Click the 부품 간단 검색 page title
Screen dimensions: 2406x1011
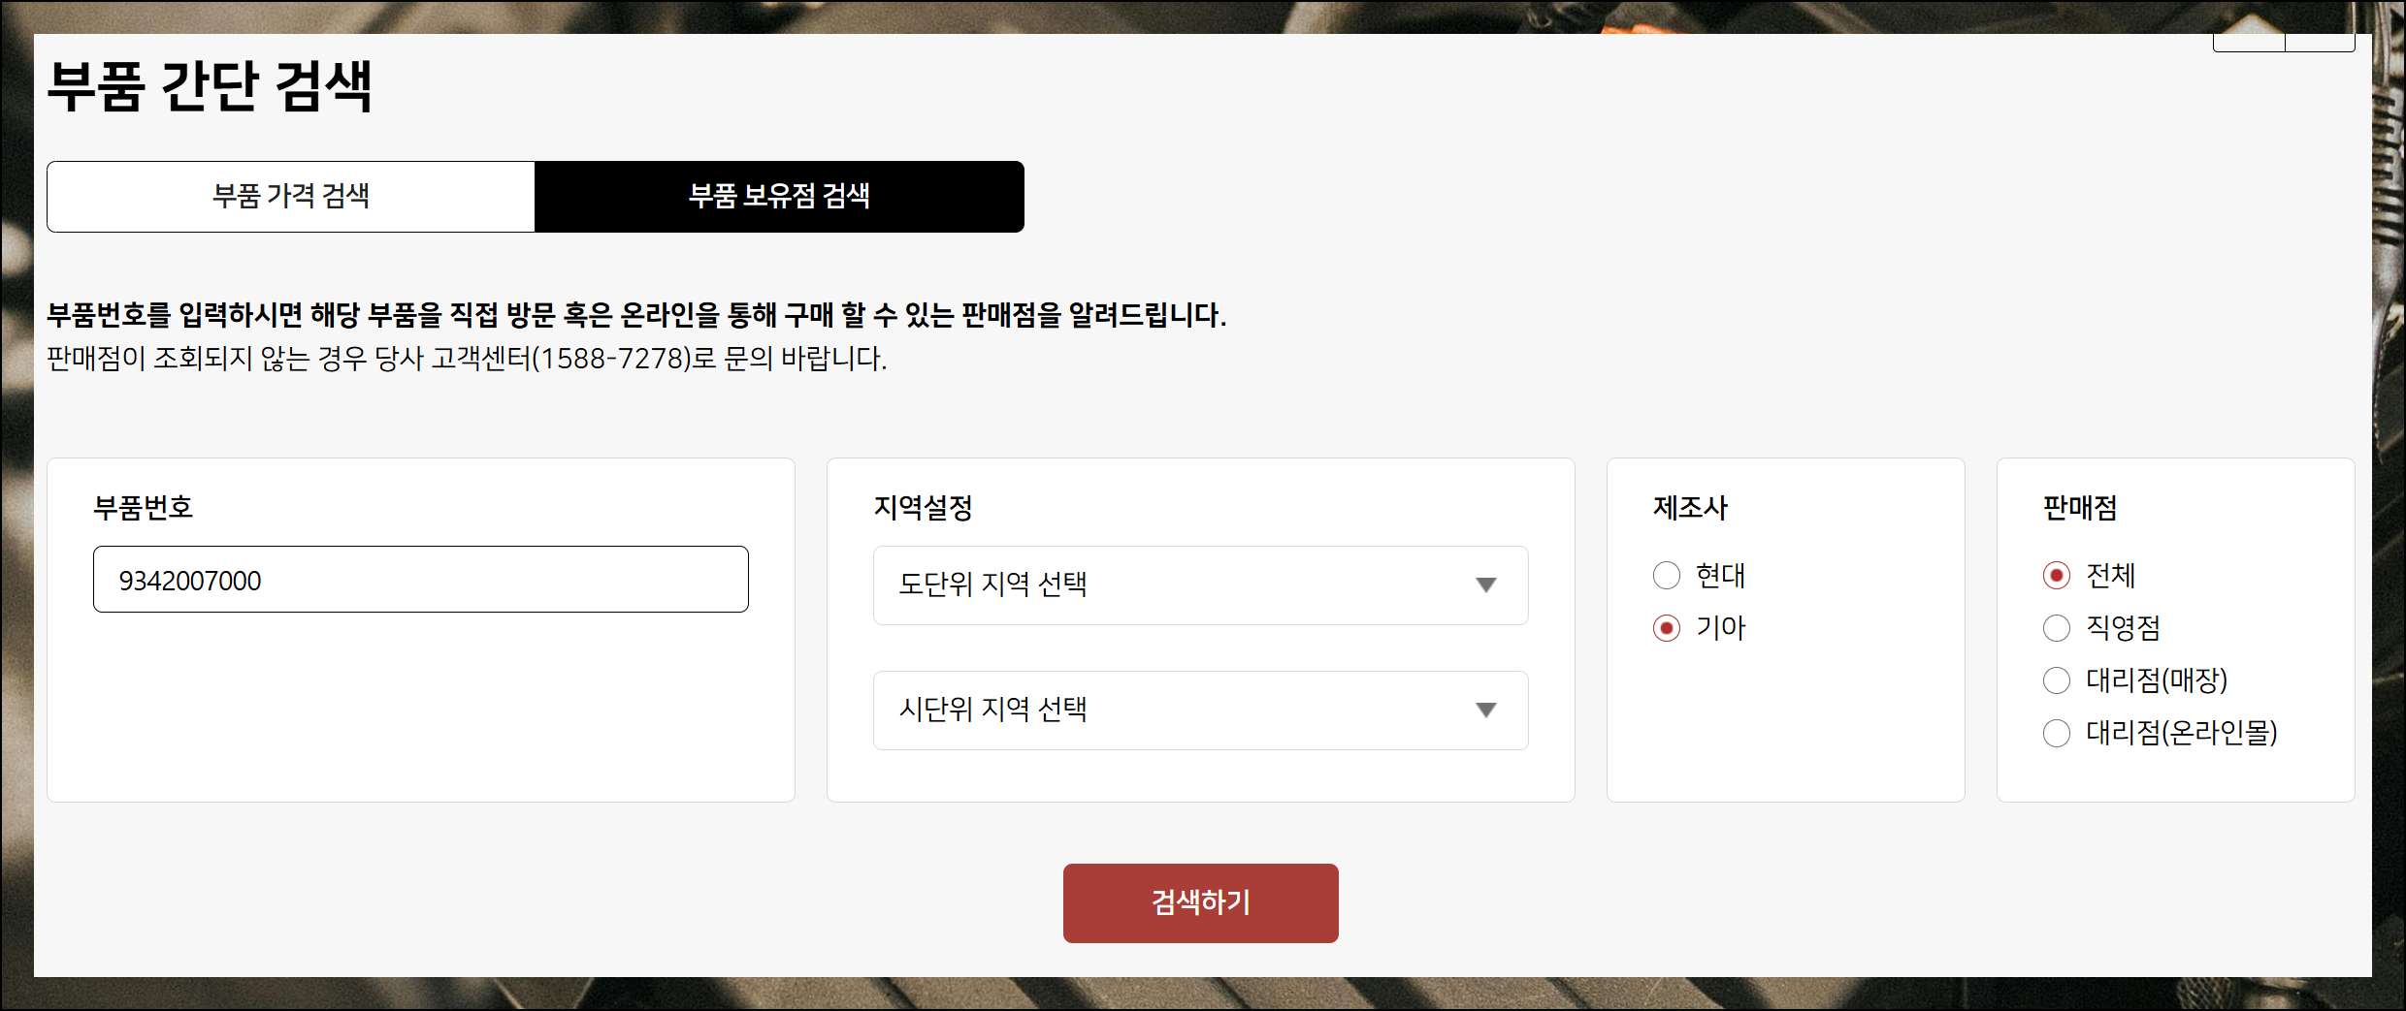pyautogui.click(x=210, y=86)
